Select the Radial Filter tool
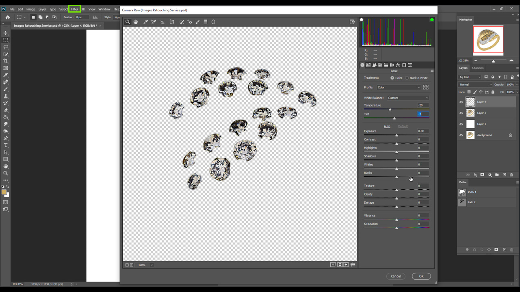The width and height of the screenshot is (520, 292). pyautogui.click(x=213, y=21)
